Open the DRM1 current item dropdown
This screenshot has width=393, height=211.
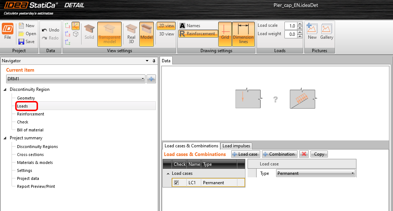[x=143, y=79]
